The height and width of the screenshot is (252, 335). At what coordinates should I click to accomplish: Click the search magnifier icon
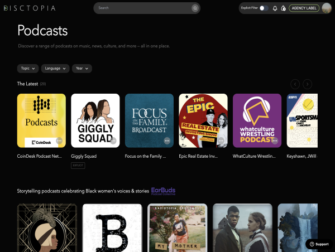pos(195,8)
